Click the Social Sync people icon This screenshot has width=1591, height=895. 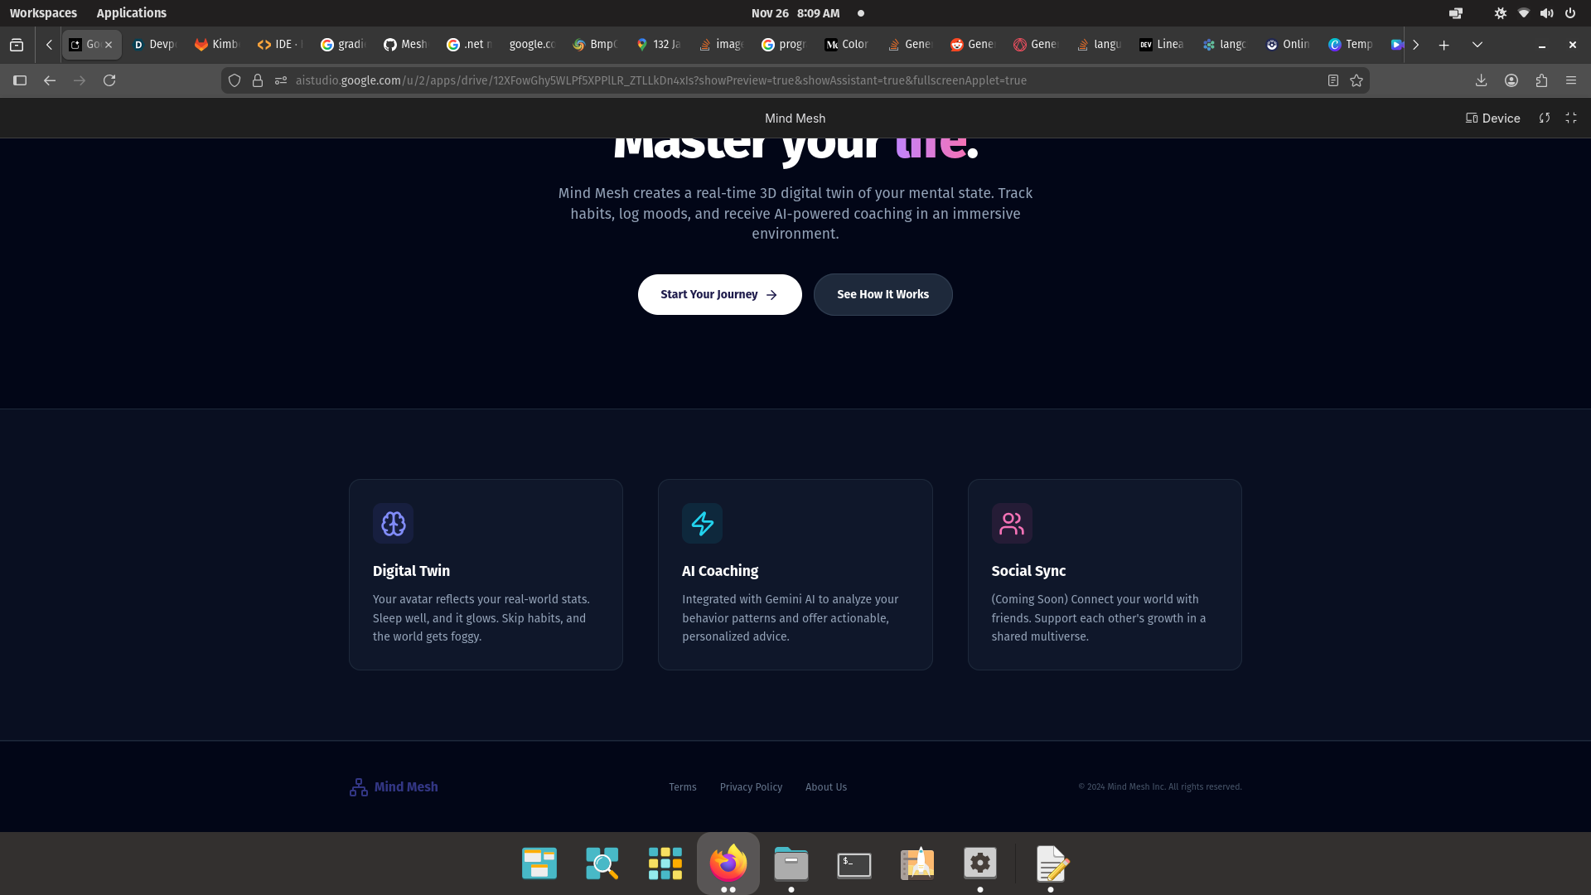pyautogui.click(x=1011, y=523)
